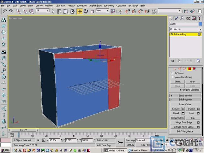Select Polygon sub-object level icon
Screen dimensions: 204x153
point(189,68)
